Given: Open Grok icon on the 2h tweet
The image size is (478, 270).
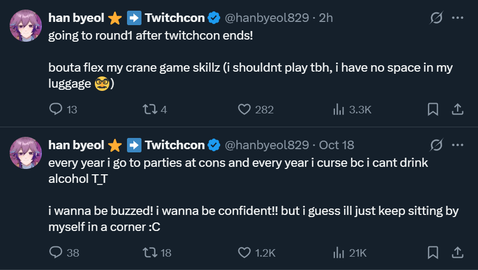Looking at the screenshot, I should coord(436,18).
